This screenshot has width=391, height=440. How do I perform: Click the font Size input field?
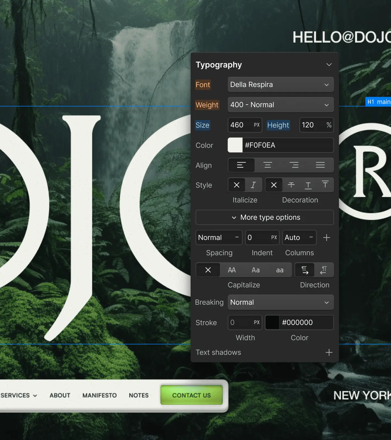pos(240,125)
